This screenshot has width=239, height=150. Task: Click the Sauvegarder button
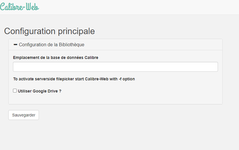24,115
